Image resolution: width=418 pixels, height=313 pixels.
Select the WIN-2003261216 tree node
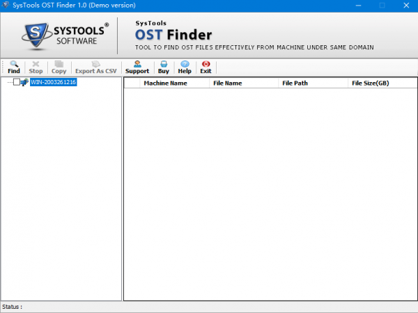[54, 82]
